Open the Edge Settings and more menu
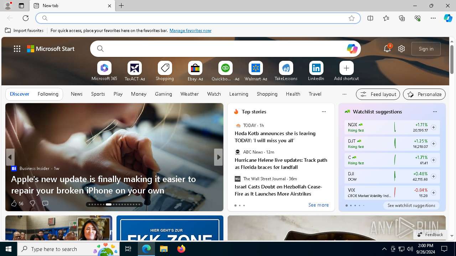This screenshot has height=256, width=456. (x=433, y=18)
